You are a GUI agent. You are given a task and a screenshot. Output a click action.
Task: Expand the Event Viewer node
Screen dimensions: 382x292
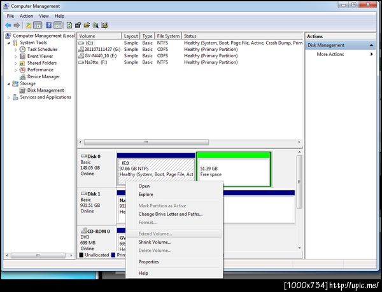(16, 57)
